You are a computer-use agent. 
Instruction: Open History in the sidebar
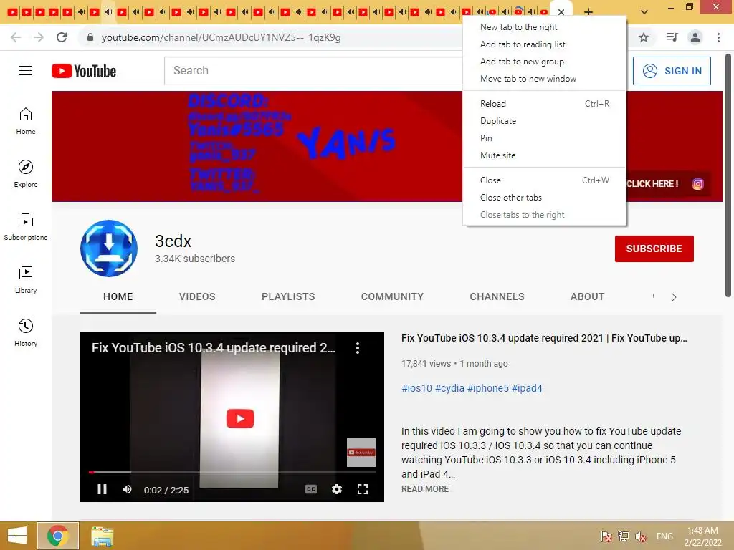point(26,332)
